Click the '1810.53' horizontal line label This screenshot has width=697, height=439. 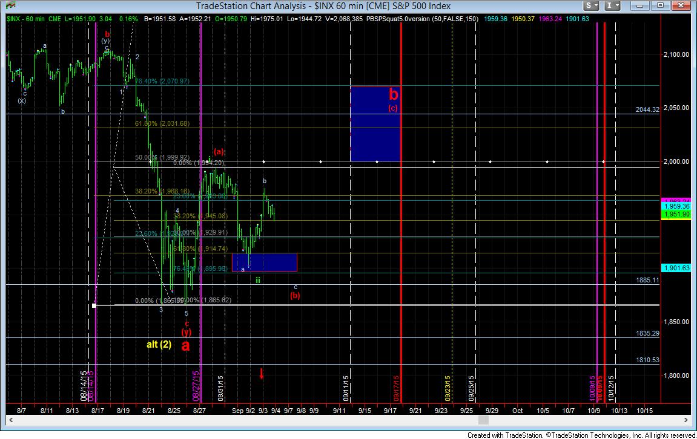(x=648, y=360)
